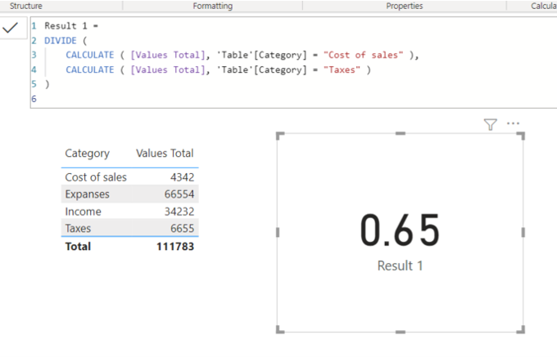Select the Cost of sales row

coord(129,177)
